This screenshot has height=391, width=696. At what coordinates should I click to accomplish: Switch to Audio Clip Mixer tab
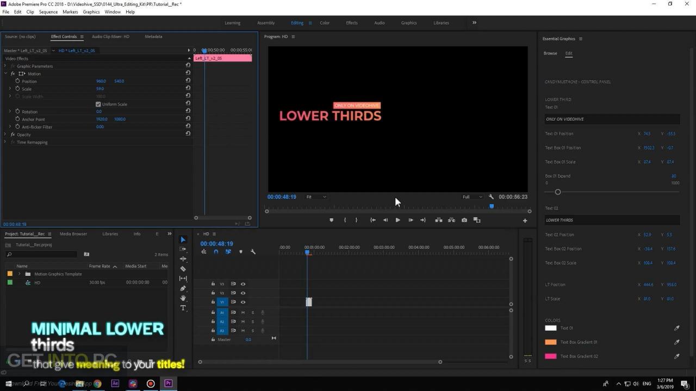pyautogui.click(x=110, y=36)
